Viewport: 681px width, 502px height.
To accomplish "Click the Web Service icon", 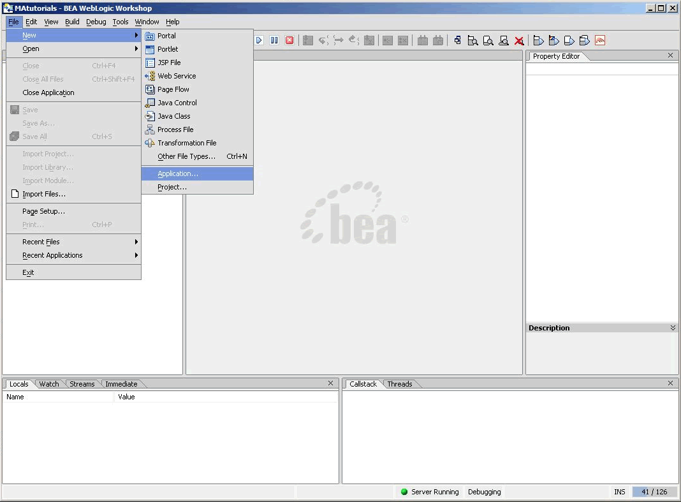I will point(150,76).
